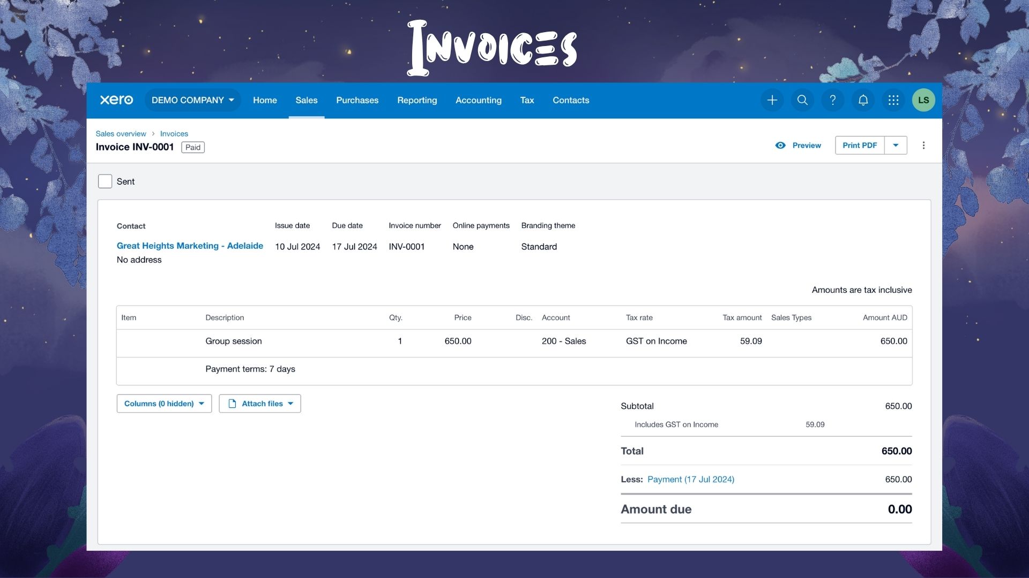Open the search magnifier icon

coord(802,100)
